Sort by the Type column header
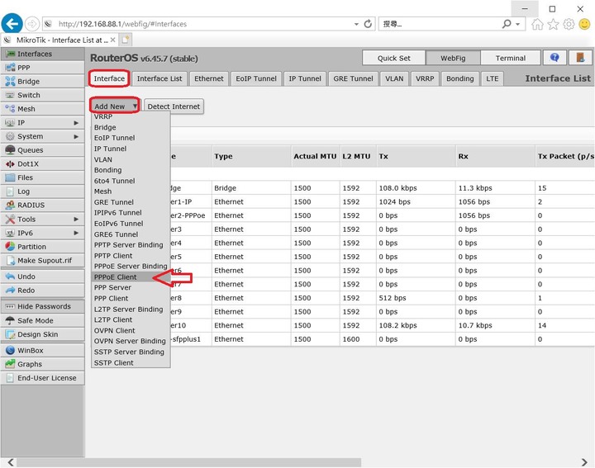The image size is (595, 468). coord(251,156)
